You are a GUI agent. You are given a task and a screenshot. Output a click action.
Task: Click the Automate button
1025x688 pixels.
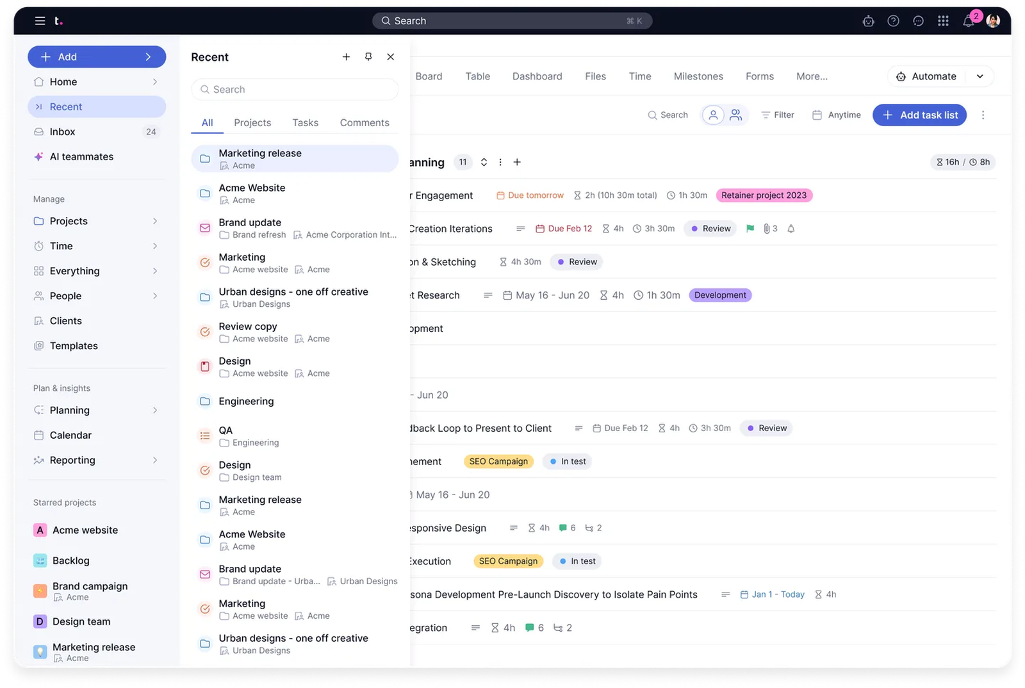[926, 77]
